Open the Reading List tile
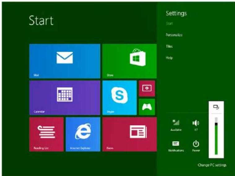 pos(46,134)
